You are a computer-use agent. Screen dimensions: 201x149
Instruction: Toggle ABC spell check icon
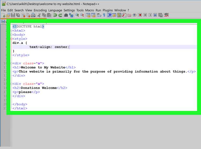tap(166, 15)
